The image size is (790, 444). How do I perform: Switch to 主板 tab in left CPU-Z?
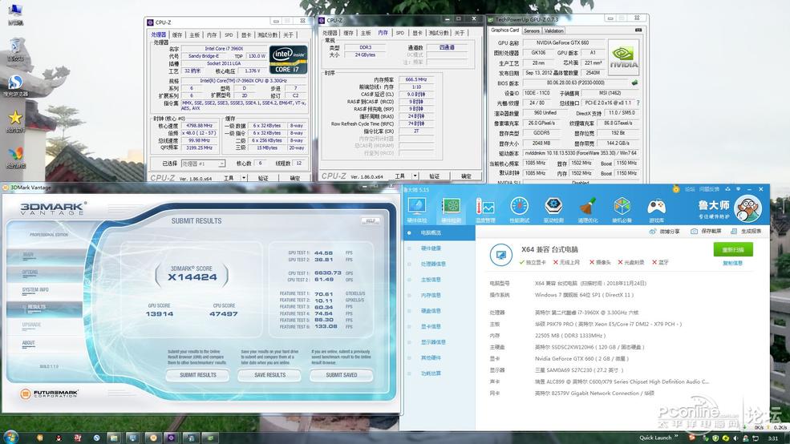tap(194, 34)
